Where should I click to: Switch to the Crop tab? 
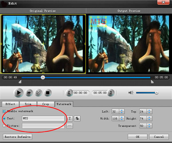point(46,104)
